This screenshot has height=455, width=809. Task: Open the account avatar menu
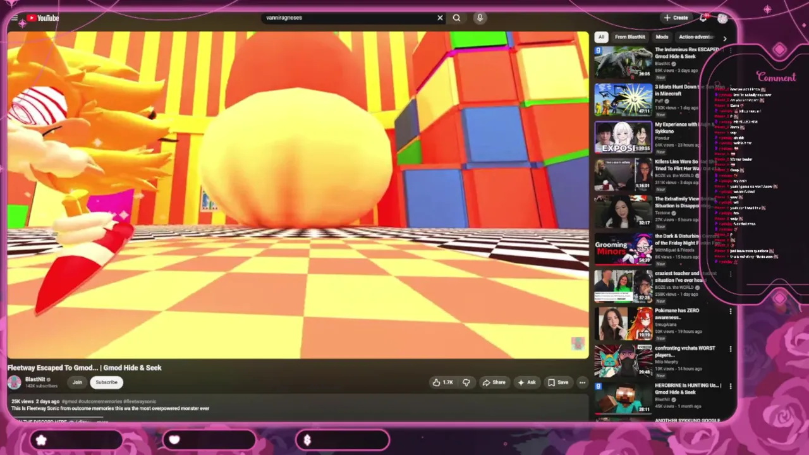[722, 18]
